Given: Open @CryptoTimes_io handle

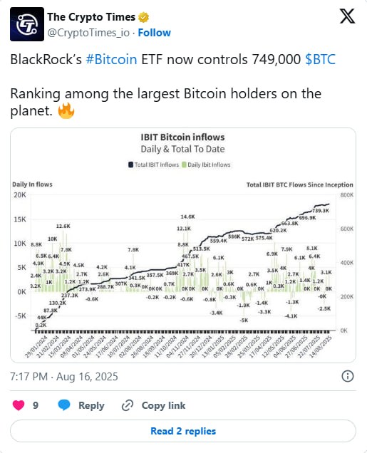Looking at the screenshot, I should pos(88,33).
